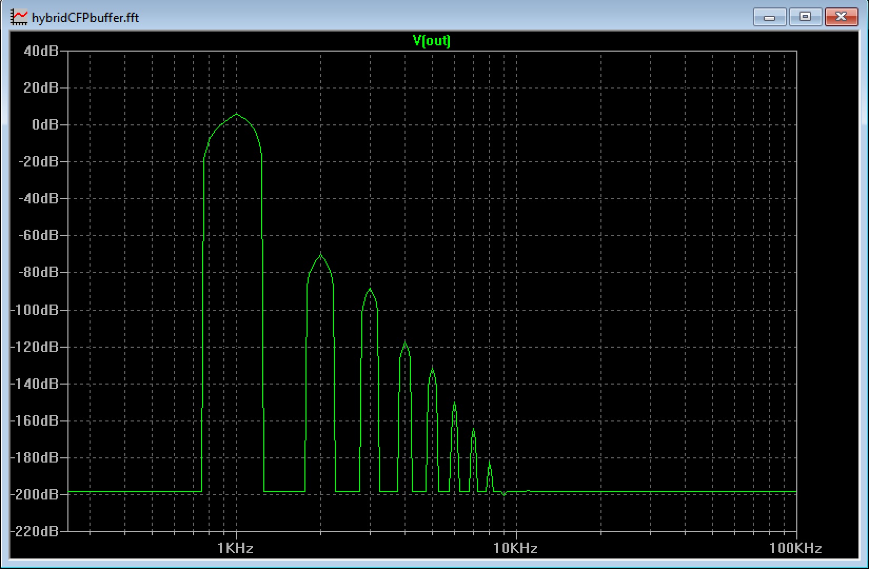Click the V[out] trace label
Screen dimensions: 869x569
coord(431,41)
